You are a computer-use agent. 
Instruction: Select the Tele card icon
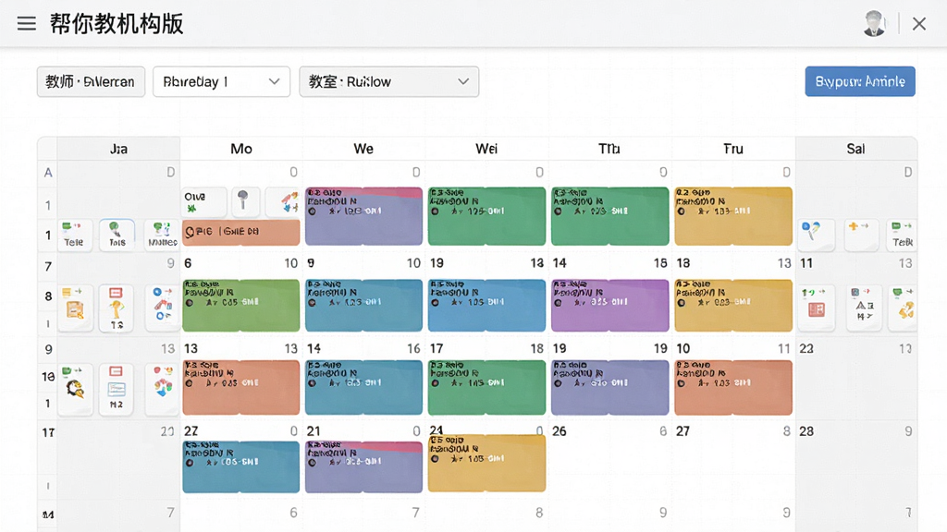pos(75,235)
